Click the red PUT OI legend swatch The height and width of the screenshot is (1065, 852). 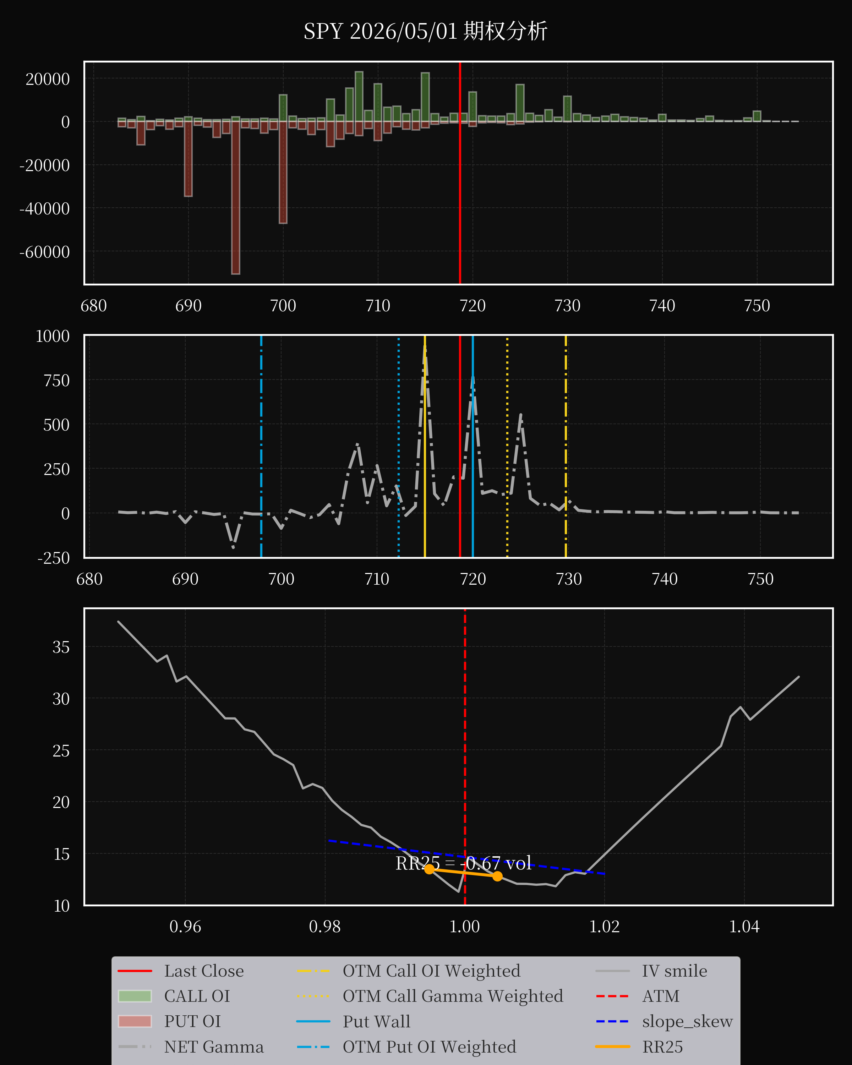click(135, 1021)
